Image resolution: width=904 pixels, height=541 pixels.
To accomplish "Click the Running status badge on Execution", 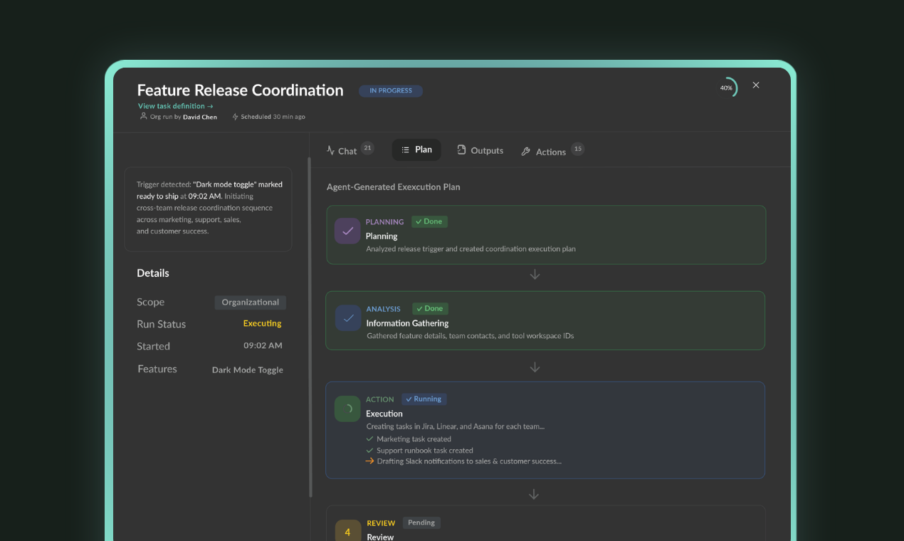I will (424, 399).
